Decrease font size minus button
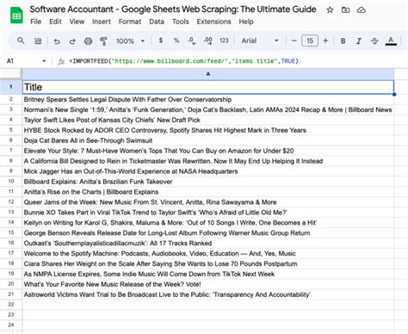The width and height of the screenshot is (408, 334). (294, 40)
